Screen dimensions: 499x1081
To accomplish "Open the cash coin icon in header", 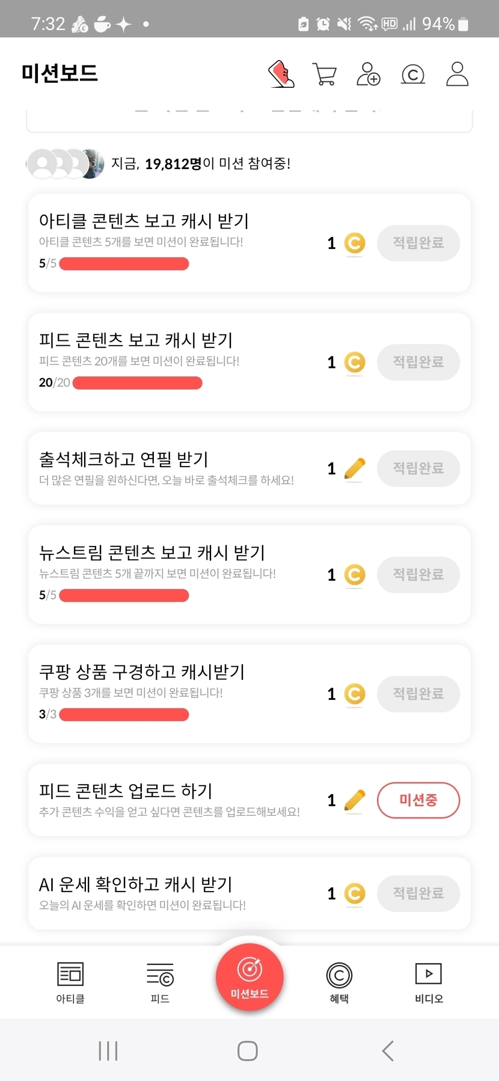I will (413, 75).
